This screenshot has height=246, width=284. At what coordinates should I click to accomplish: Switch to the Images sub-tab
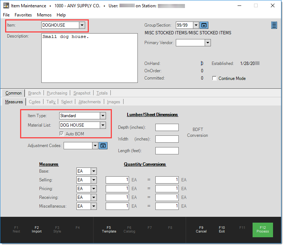(114, 103)
